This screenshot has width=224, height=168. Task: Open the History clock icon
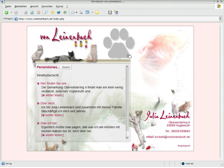coord(65,13)
